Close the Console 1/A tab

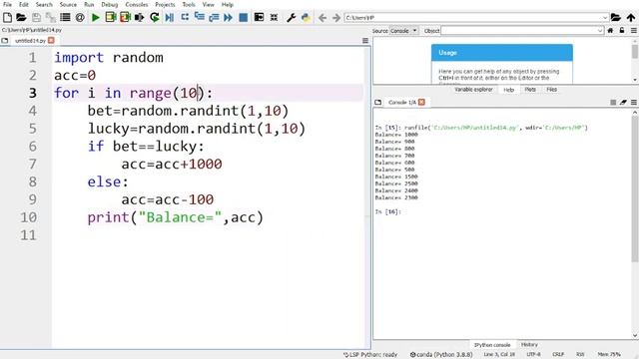[x=421, y=102]
